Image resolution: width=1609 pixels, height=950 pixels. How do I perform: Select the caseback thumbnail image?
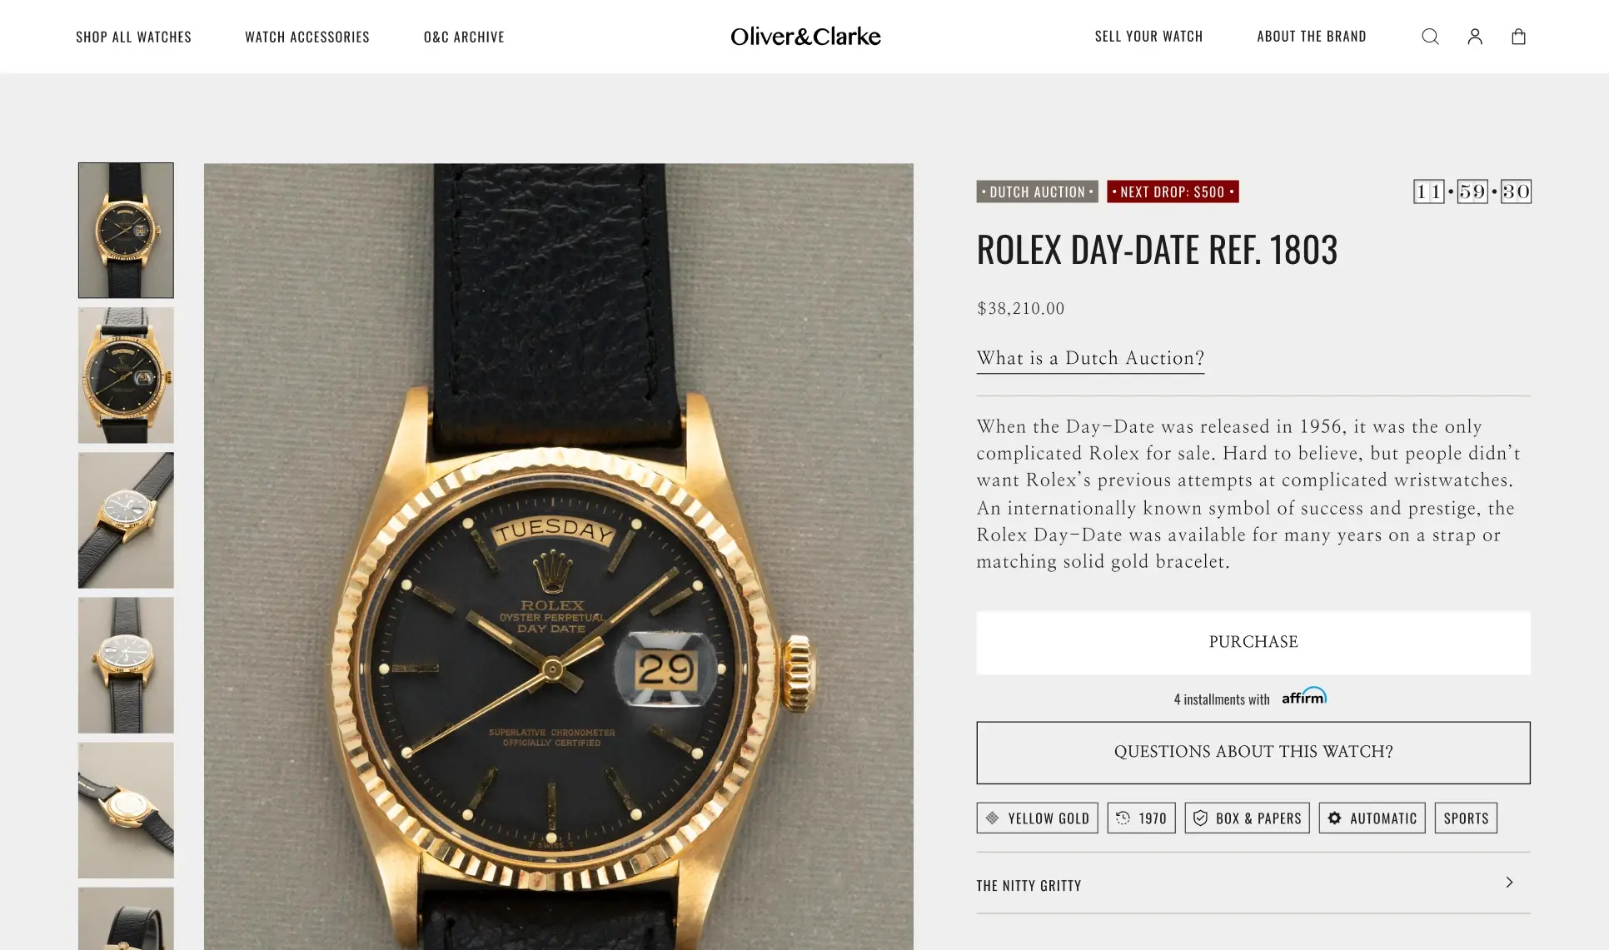(x=126, y=810)
